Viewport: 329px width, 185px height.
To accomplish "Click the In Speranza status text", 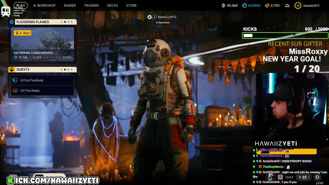I will (x=162, y=22).
